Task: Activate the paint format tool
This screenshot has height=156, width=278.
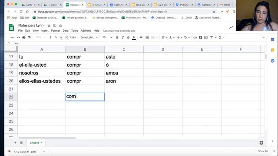Action: [x=29, y=38]
